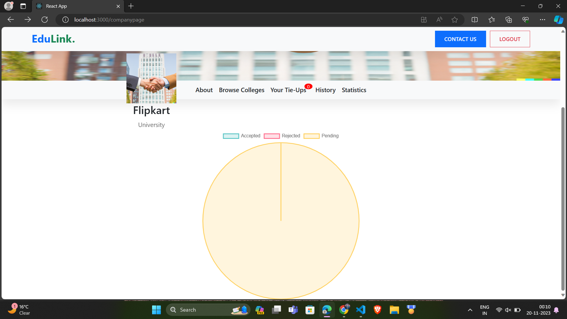
Task: Launch Visual Studio Code from taskbar
Action: point(361,310)
